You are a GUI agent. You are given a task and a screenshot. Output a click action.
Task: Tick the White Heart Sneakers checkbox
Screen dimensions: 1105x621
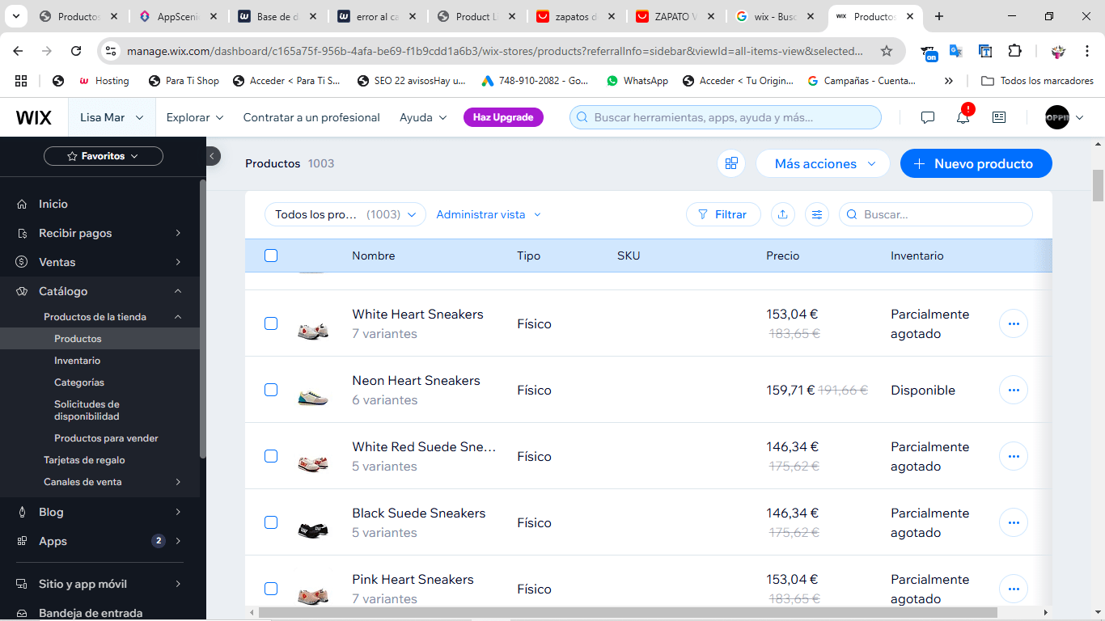click(271, 323)
